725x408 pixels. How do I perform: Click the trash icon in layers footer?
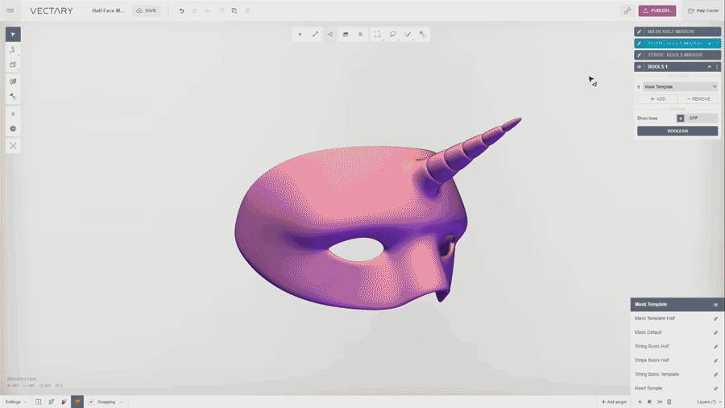coord(669,402)
